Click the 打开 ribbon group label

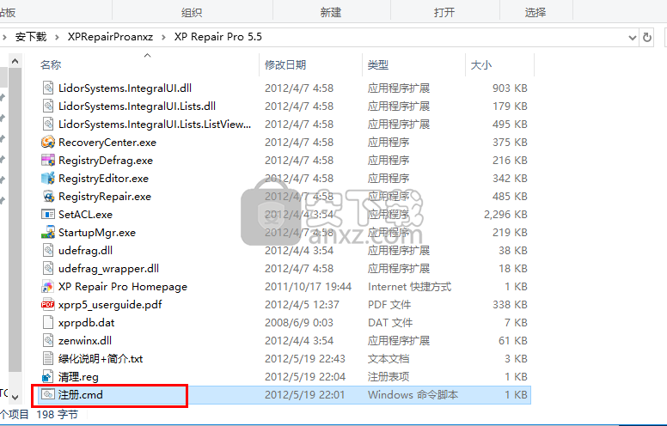[x=444, y=13]
